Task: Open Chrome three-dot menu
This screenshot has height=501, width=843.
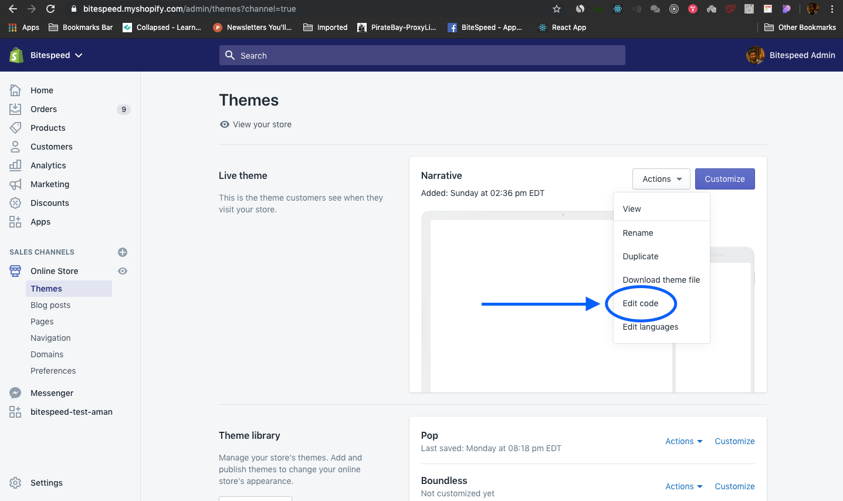Action: click(832, 9)
